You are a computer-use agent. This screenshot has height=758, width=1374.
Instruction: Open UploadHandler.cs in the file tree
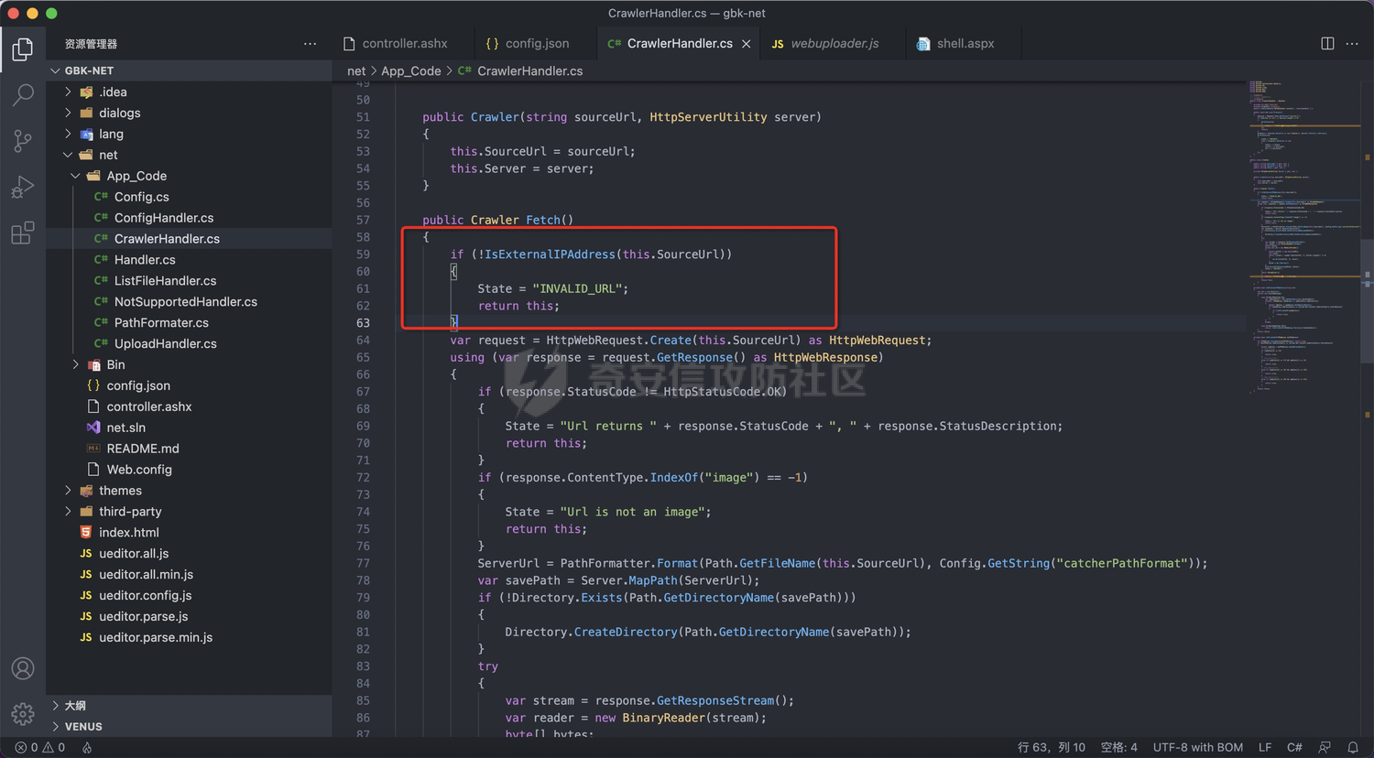point(165,343)
